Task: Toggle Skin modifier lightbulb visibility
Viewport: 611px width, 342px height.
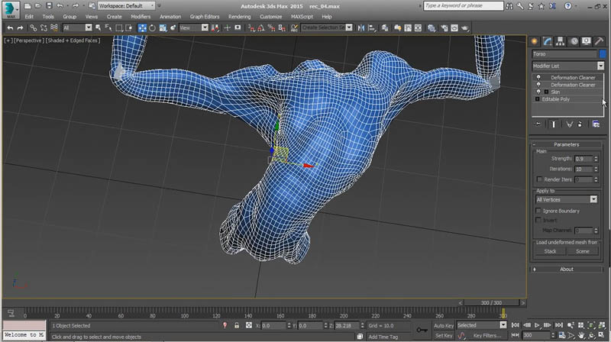Action: [x=538, y=92]
